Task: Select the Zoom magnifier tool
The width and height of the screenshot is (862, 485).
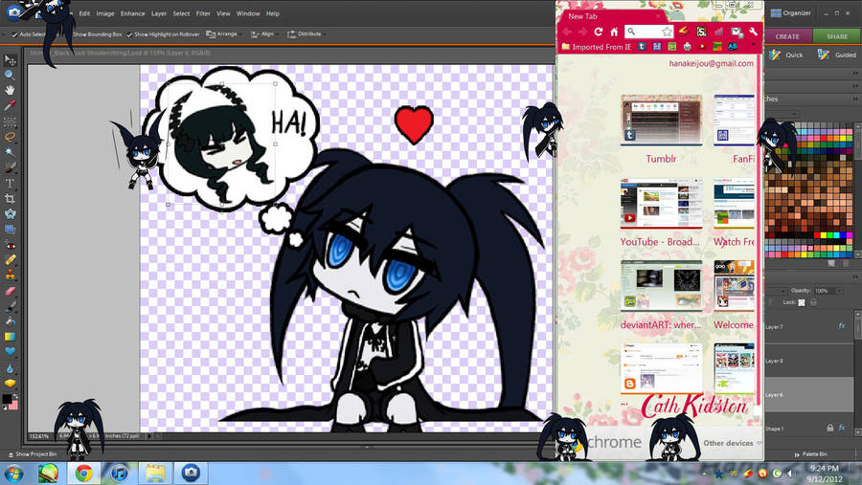Action: [x=10, y=75]
